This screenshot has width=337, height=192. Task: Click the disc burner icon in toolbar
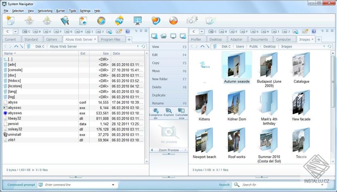pos(174,21)
